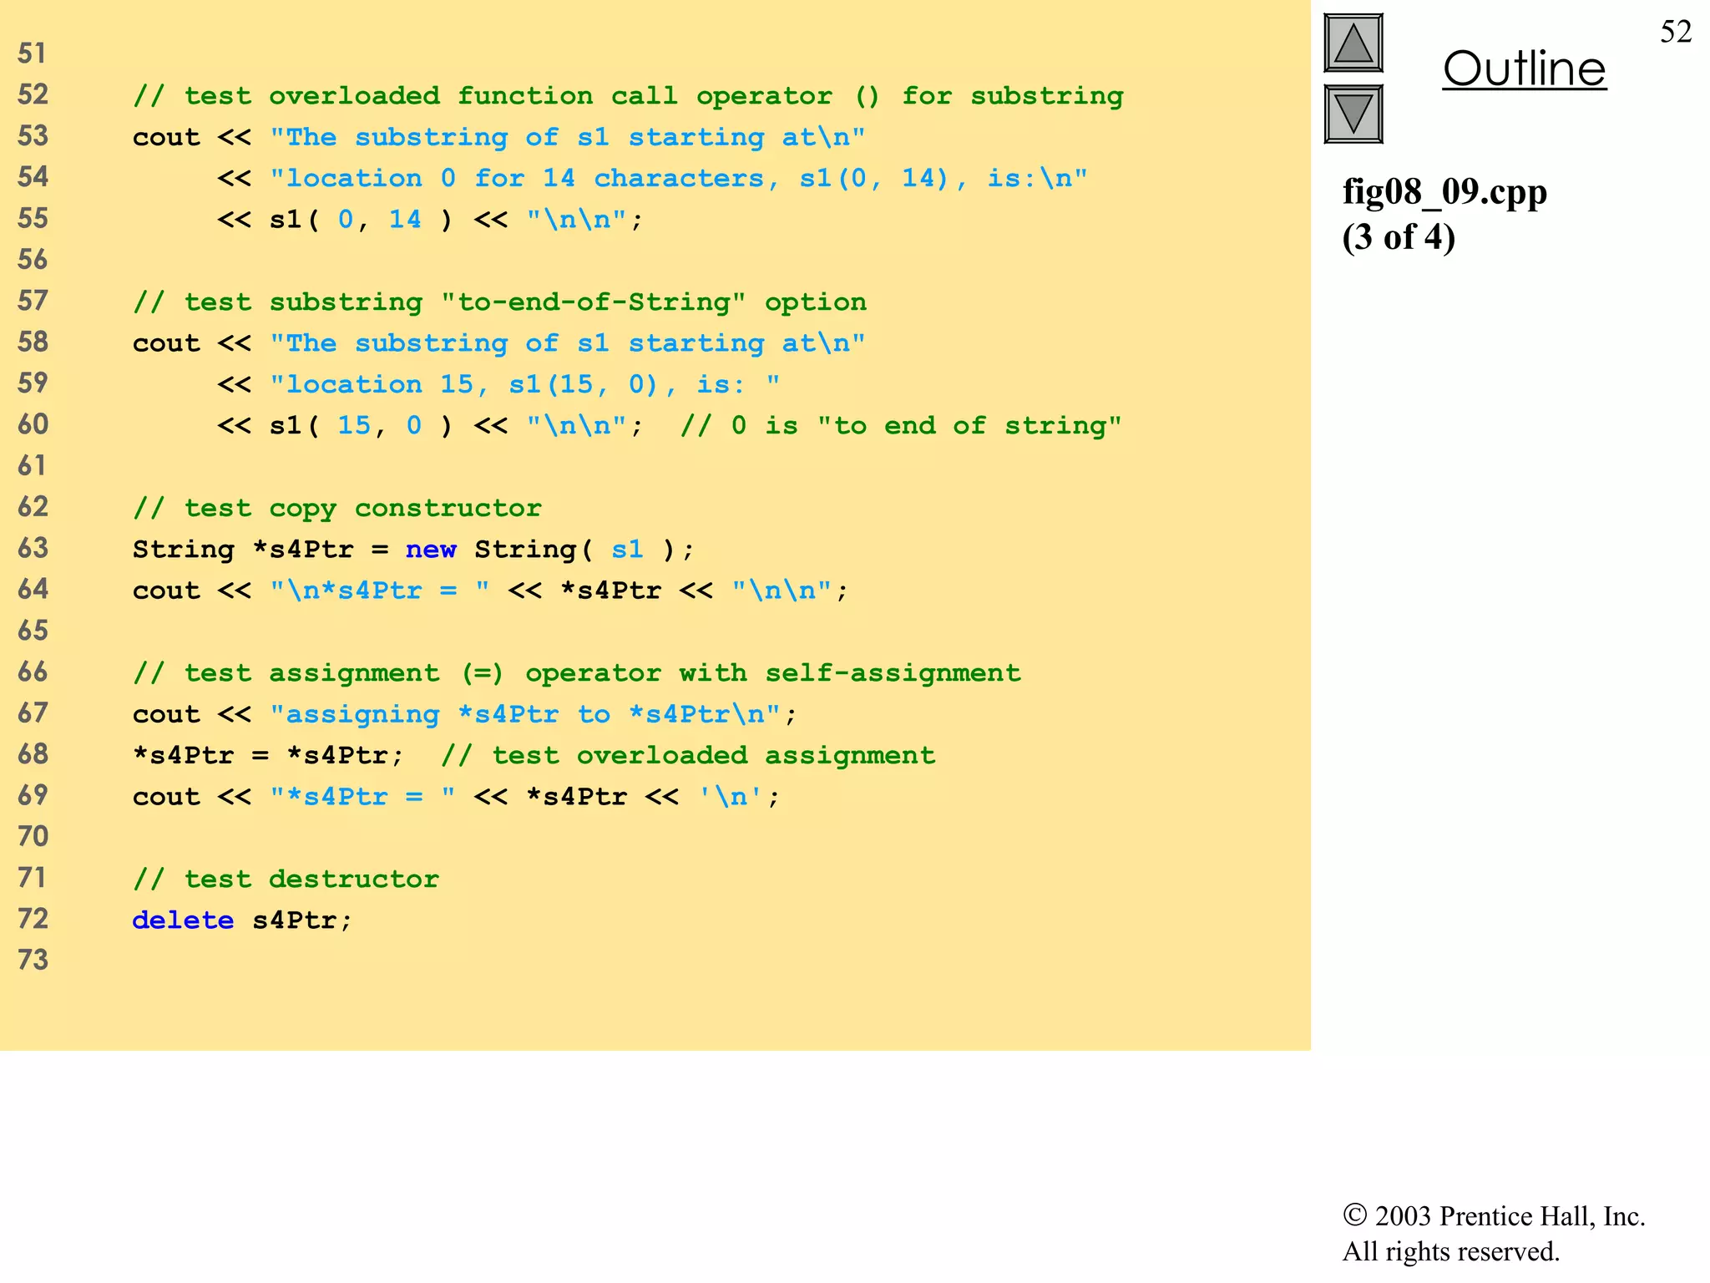The image size is (1710, 1283).
Task: Click the string "\n*s4Ptr = " on line 64
Action: [x=380, y=591]
